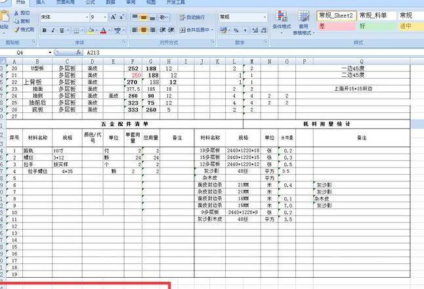
Task: Open the Merge and Center dropdown arrow
Action: tap(212, 30)
